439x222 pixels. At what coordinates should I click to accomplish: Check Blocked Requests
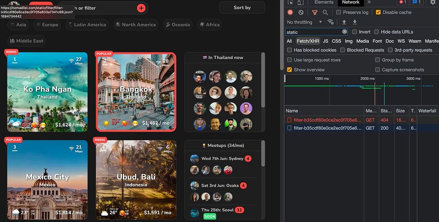point(342,50)
